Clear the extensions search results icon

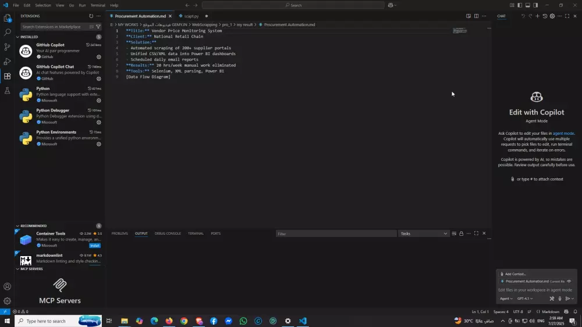[x=91, y=27]
